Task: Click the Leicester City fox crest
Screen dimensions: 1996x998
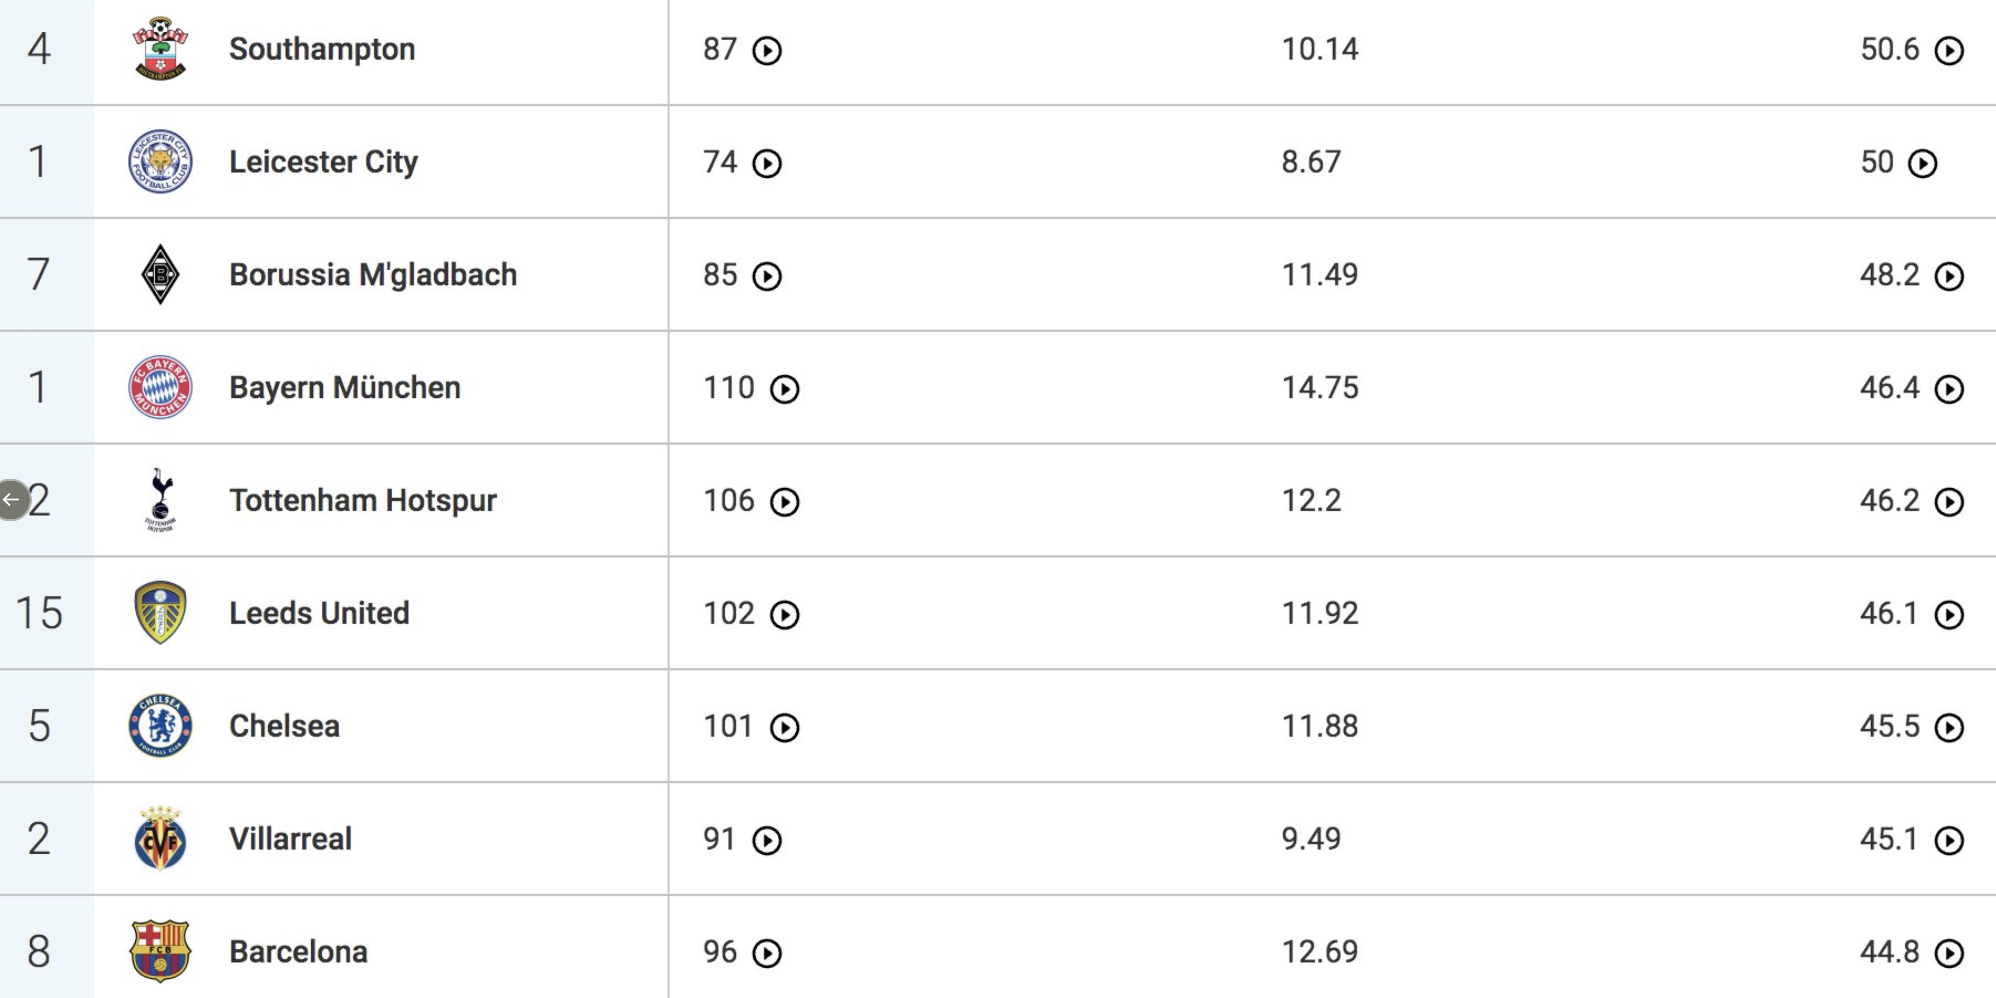Action: (x=161, y=161)
